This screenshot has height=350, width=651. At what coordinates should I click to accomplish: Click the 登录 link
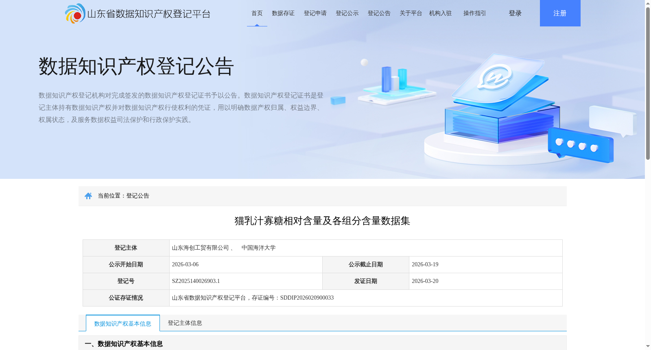pos(515,13)
